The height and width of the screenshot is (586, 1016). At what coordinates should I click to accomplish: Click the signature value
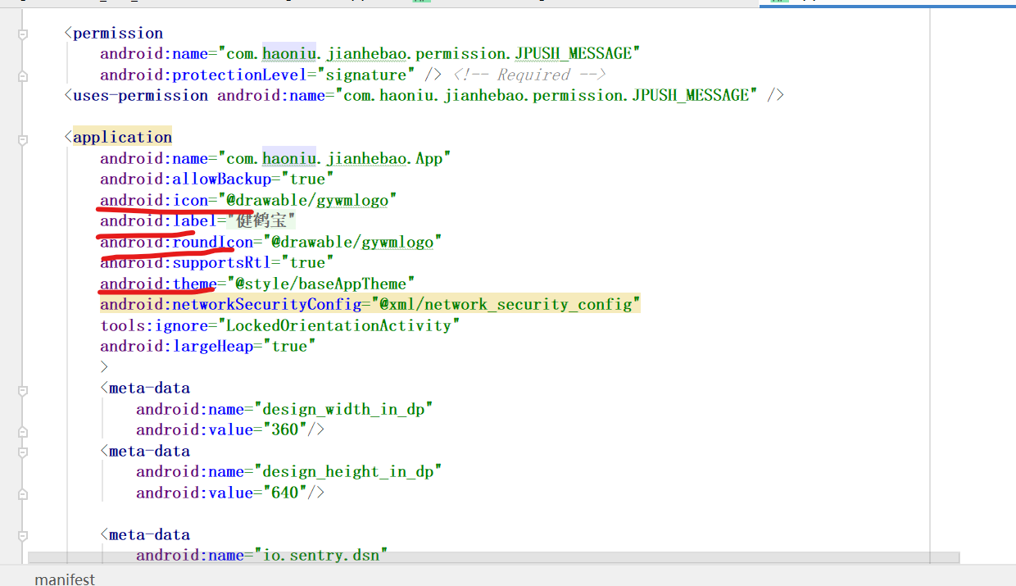click(366, 75)
